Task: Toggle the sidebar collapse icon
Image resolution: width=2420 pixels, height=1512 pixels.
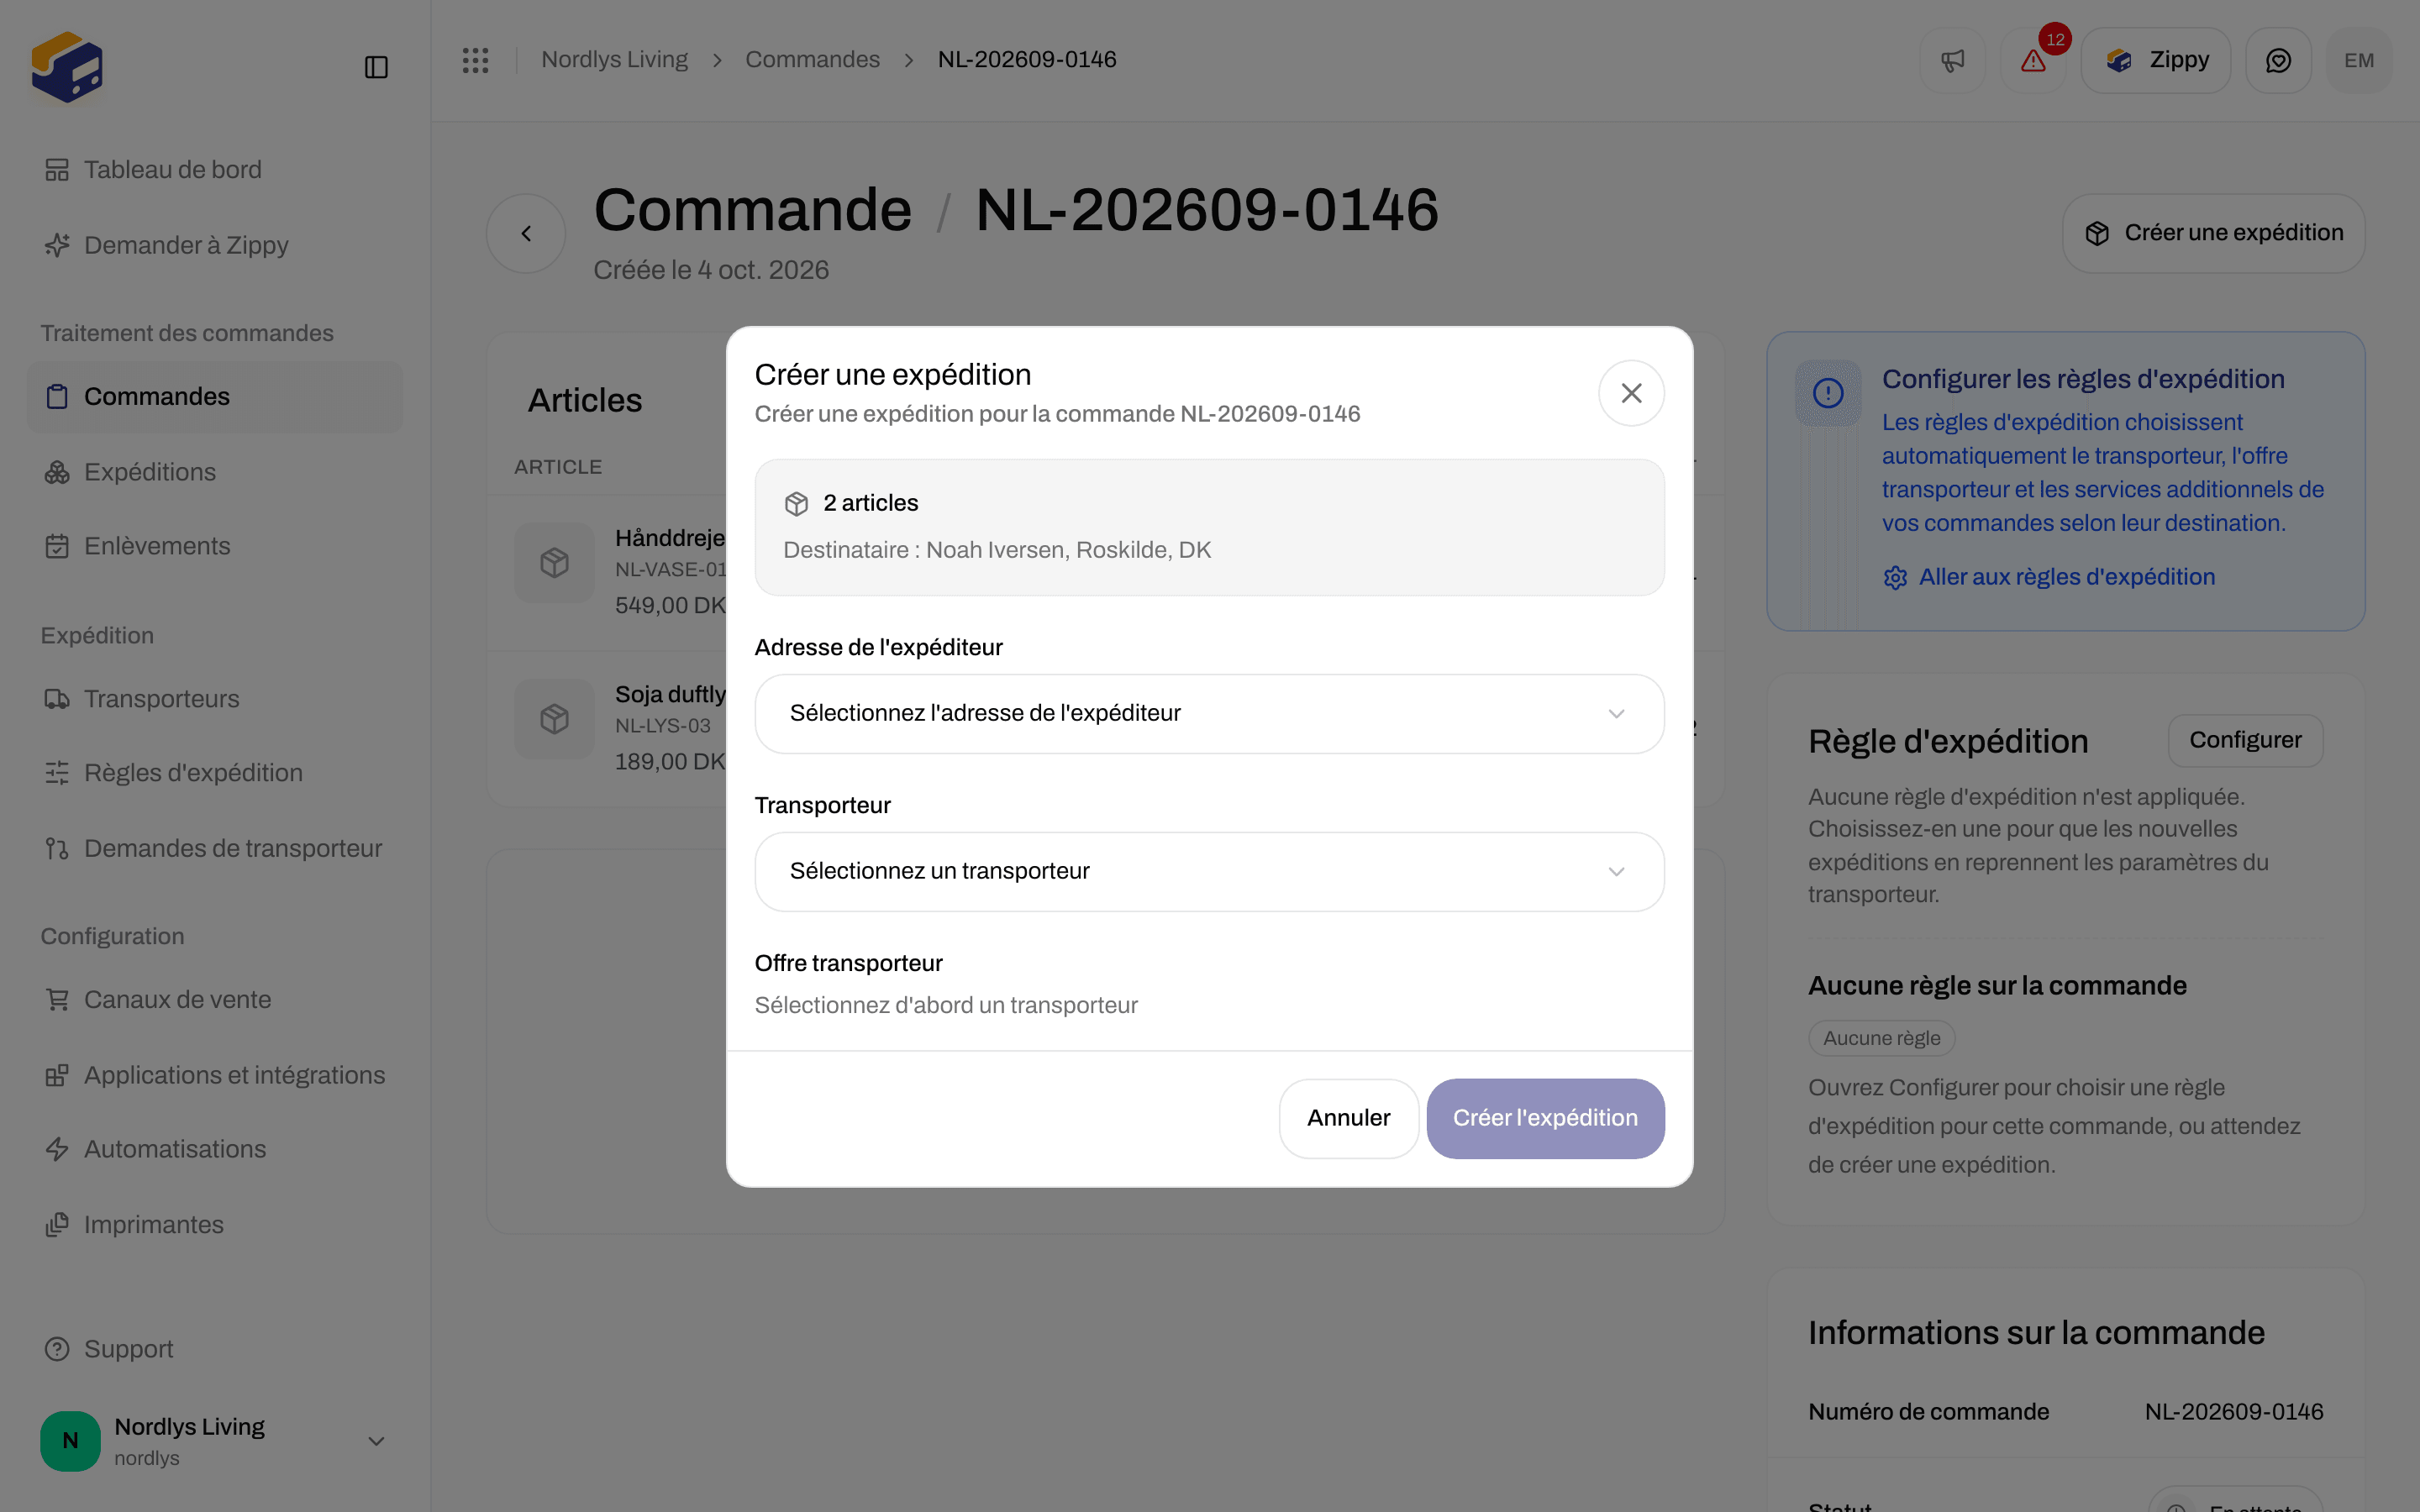Action: [x=376, y=67]
